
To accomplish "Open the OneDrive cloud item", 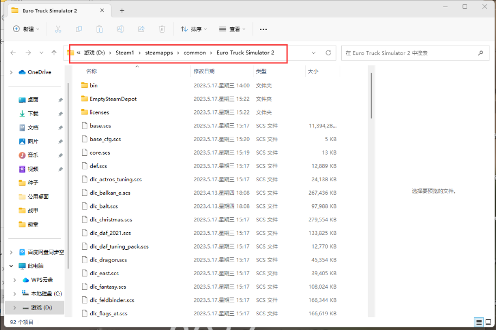I will 35,72.
